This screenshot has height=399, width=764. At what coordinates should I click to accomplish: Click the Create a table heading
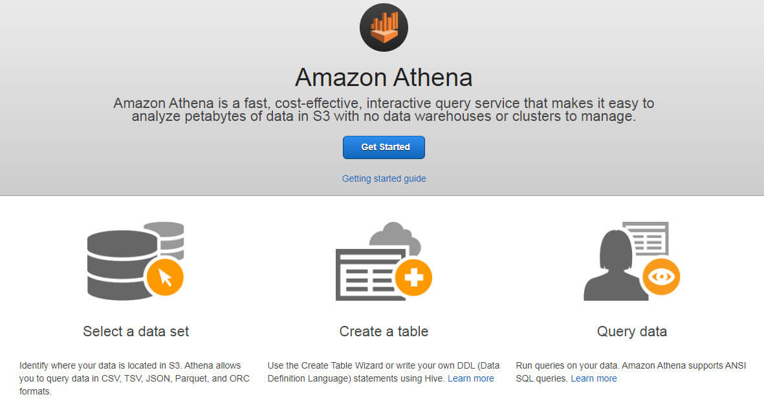tap(384, 331)
